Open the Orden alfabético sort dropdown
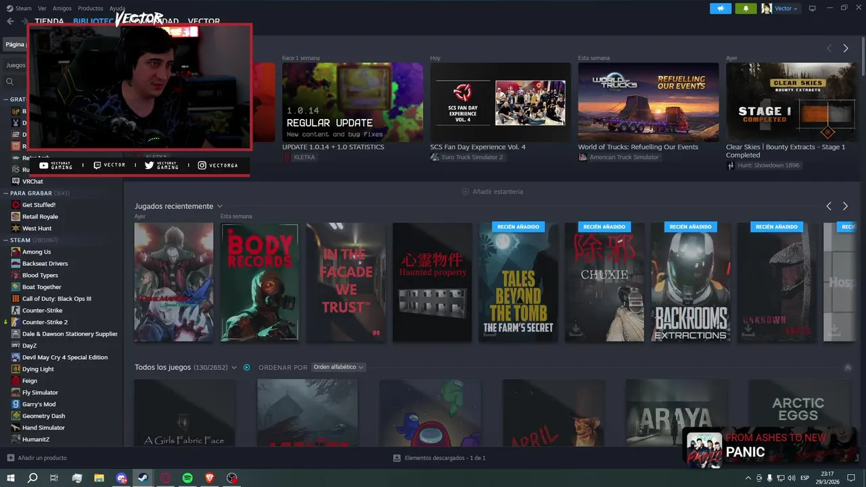The width and height of the screenshot is (866, 487). pyautogui.click(x=339, y=367)
